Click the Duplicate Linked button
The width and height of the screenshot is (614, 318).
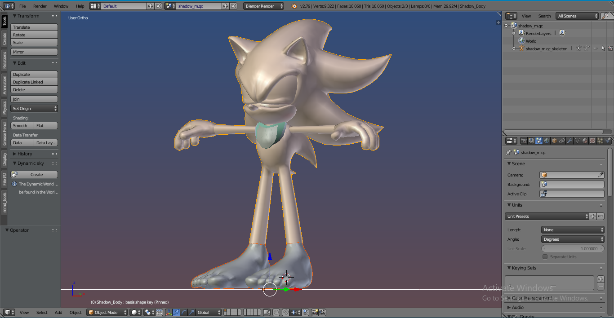point(34,82)
